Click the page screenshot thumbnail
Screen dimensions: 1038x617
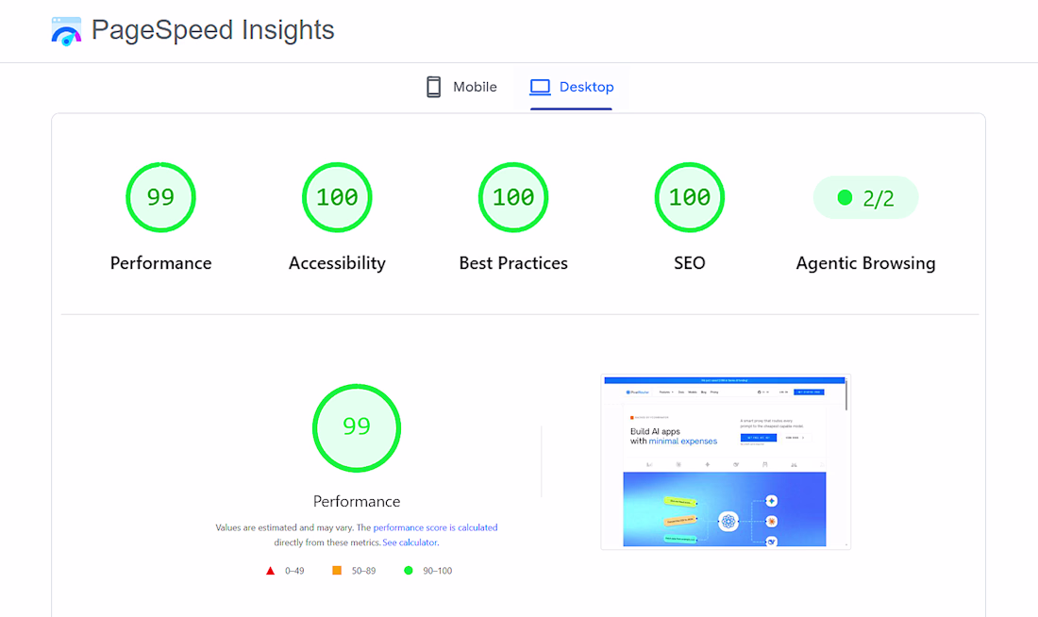coord(726,462)
